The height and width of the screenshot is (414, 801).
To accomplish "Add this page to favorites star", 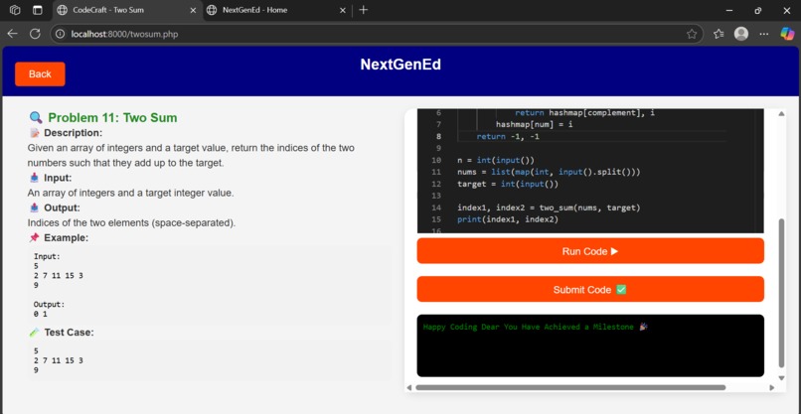I will point(692,34).
